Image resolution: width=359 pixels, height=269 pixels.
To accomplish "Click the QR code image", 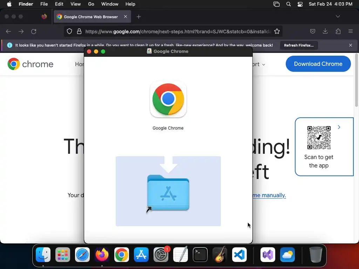I will [319, 137].
